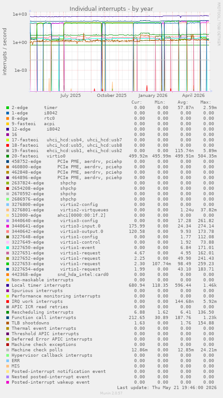Screen dimensions: 223x398
Task: Click the Avg: column header
Action: tap(183, 102)
